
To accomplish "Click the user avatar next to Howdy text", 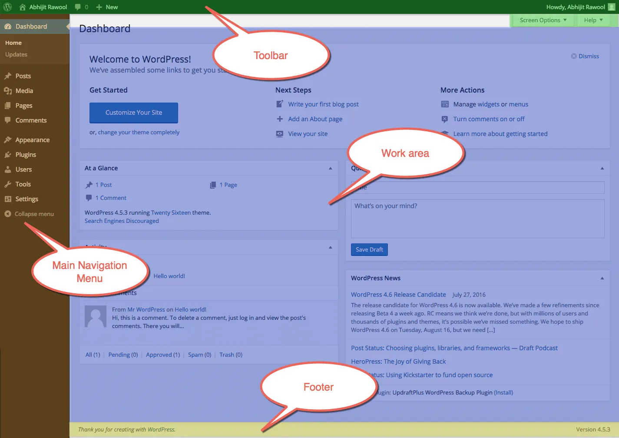I will 612,7.
